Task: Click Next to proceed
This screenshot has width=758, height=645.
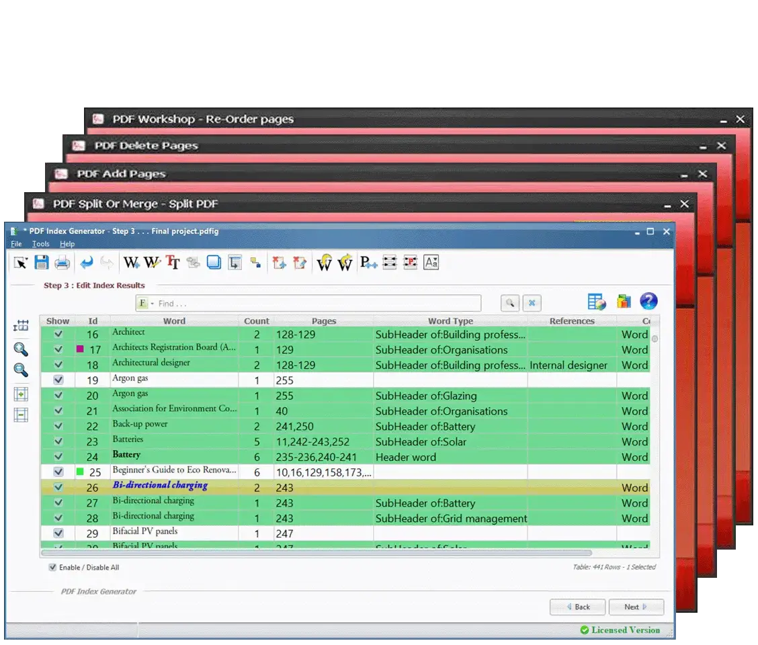Action: pos(636,607)
